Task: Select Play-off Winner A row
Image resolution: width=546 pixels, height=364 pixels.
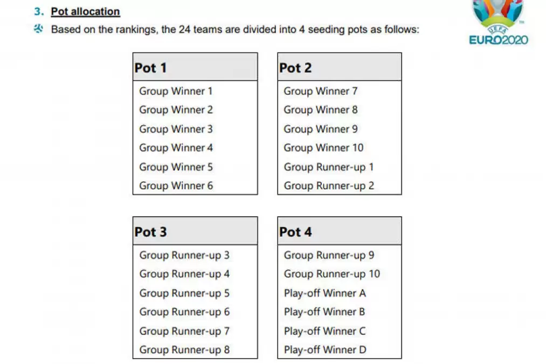Action: [324, 293]
